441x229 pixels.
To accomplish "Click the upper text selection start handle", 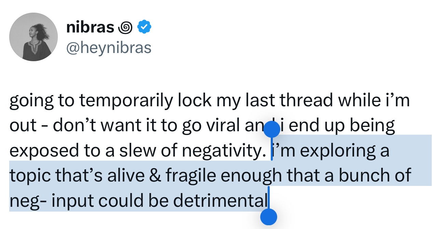I will (x=272, y=130).
